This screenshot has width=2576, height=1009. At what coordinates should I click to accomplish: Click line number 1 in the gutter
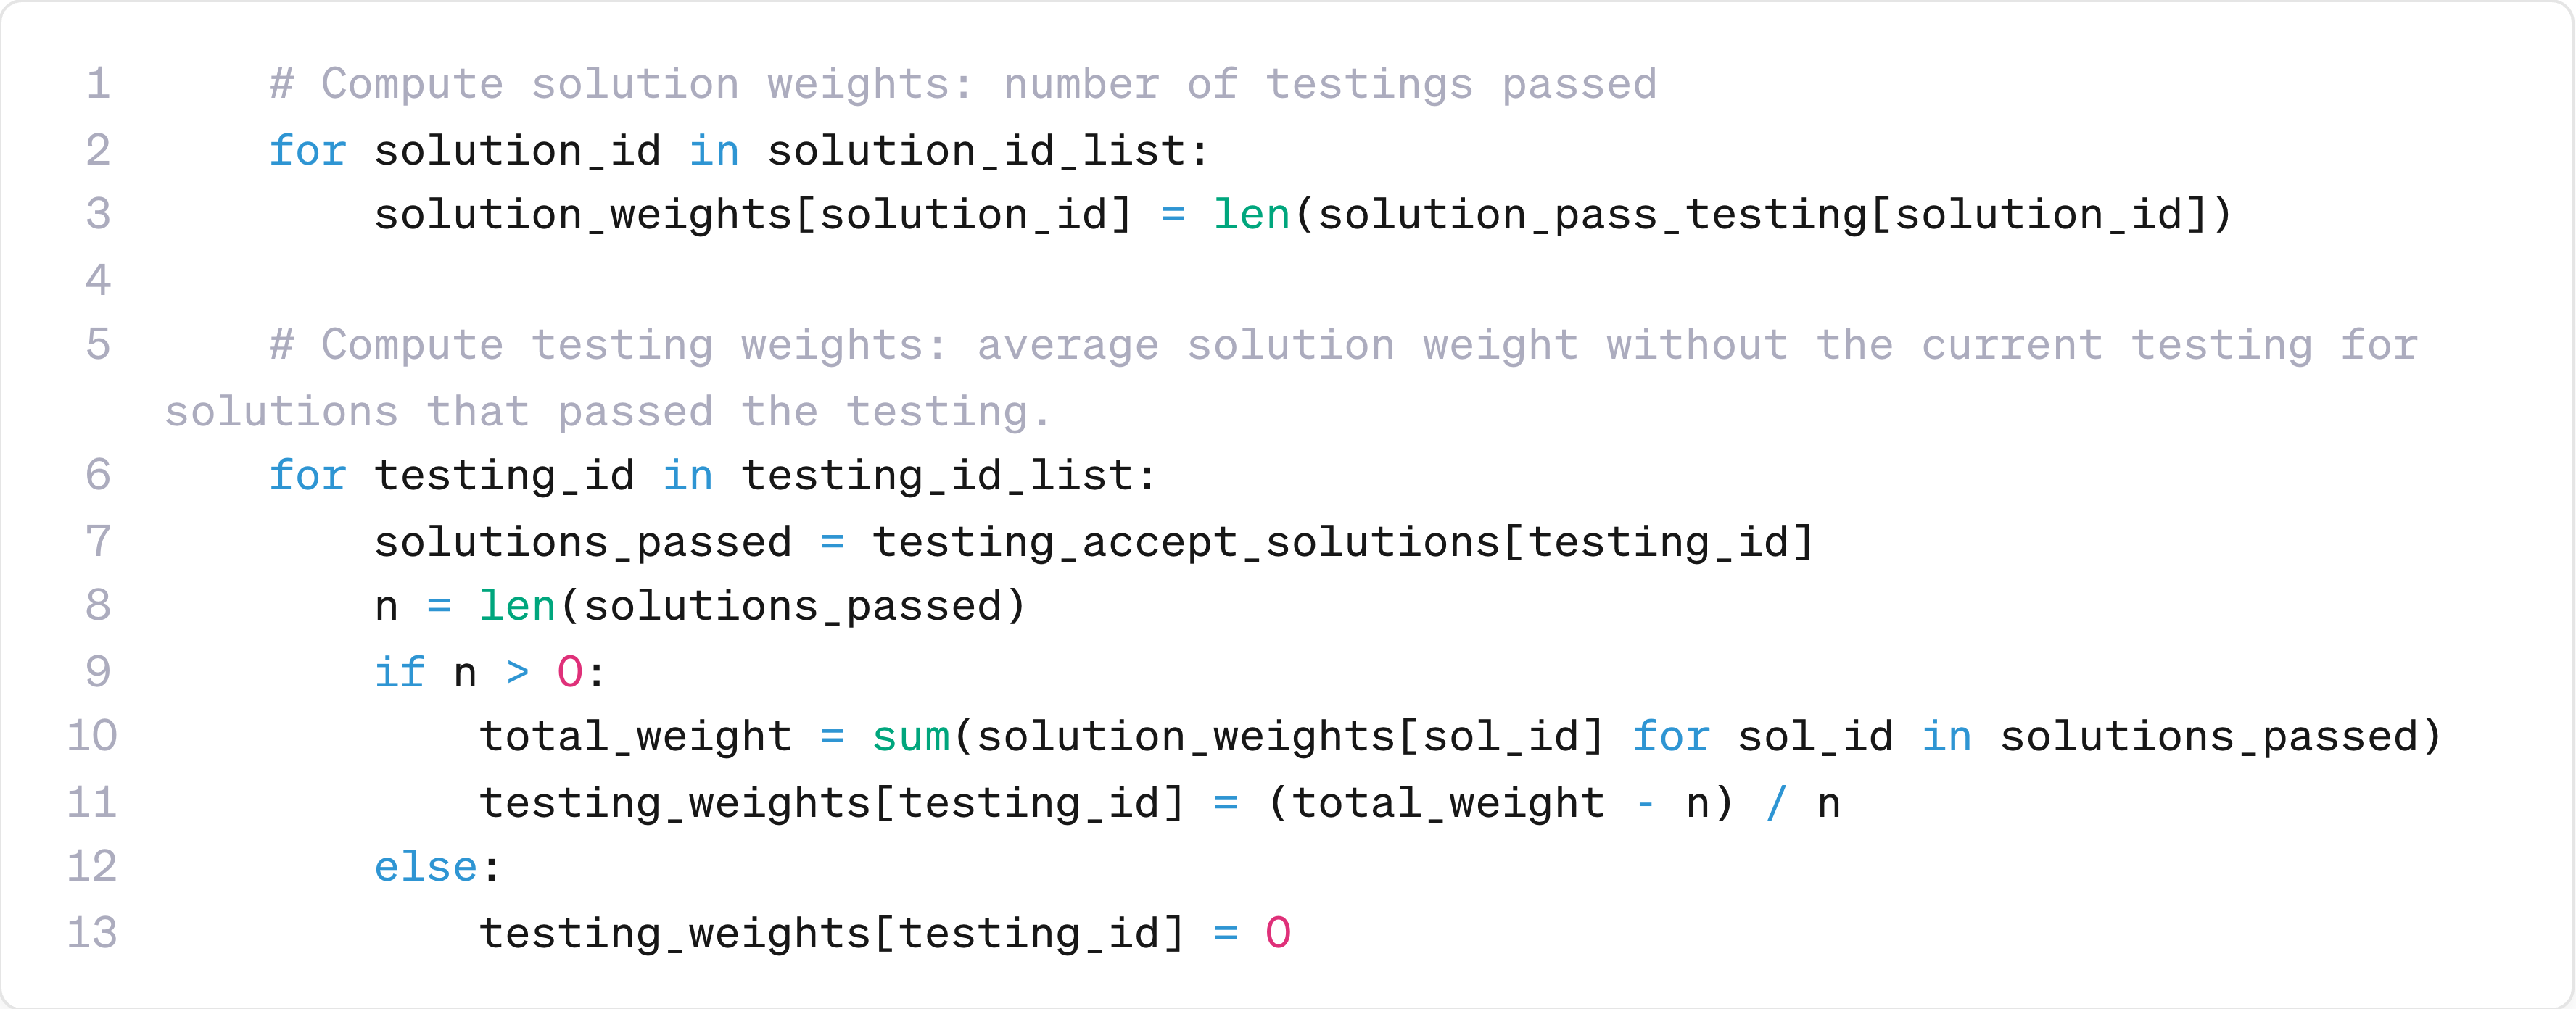click(x=98, y=84)
